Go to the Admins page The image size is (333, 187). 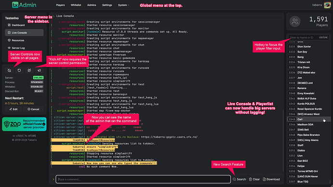tap(92, 5)
